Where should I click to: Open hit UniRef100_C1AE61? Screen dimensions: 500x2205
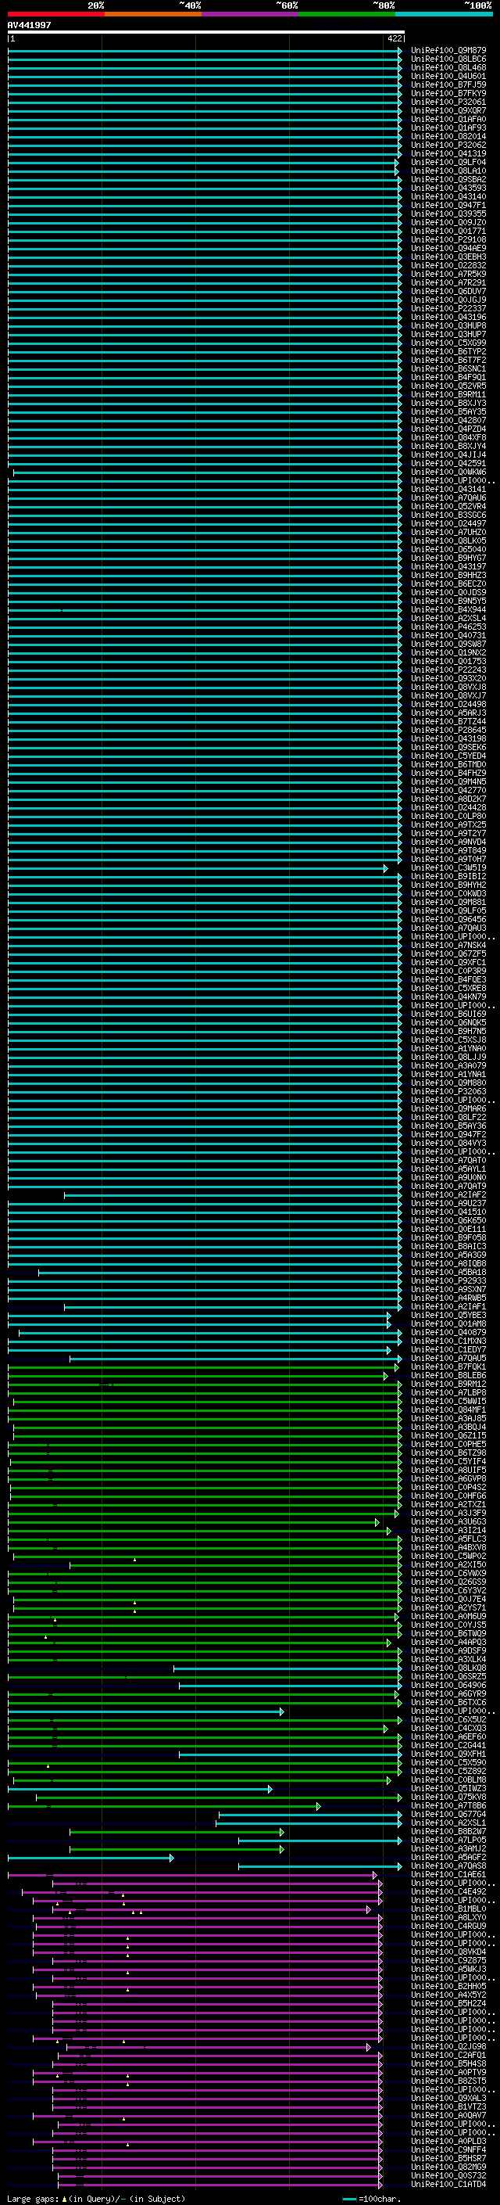point(448,1875)
